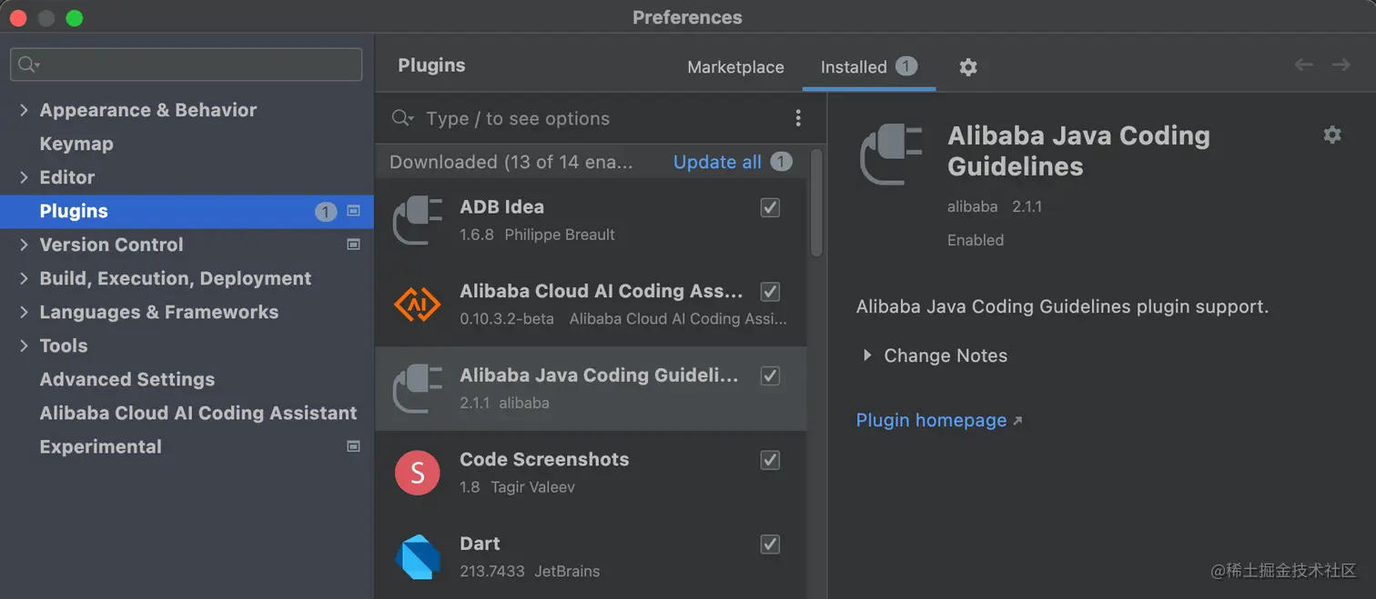Click the back navigation arrow
Viewport: 1376px width, 599px height.
1303,65
